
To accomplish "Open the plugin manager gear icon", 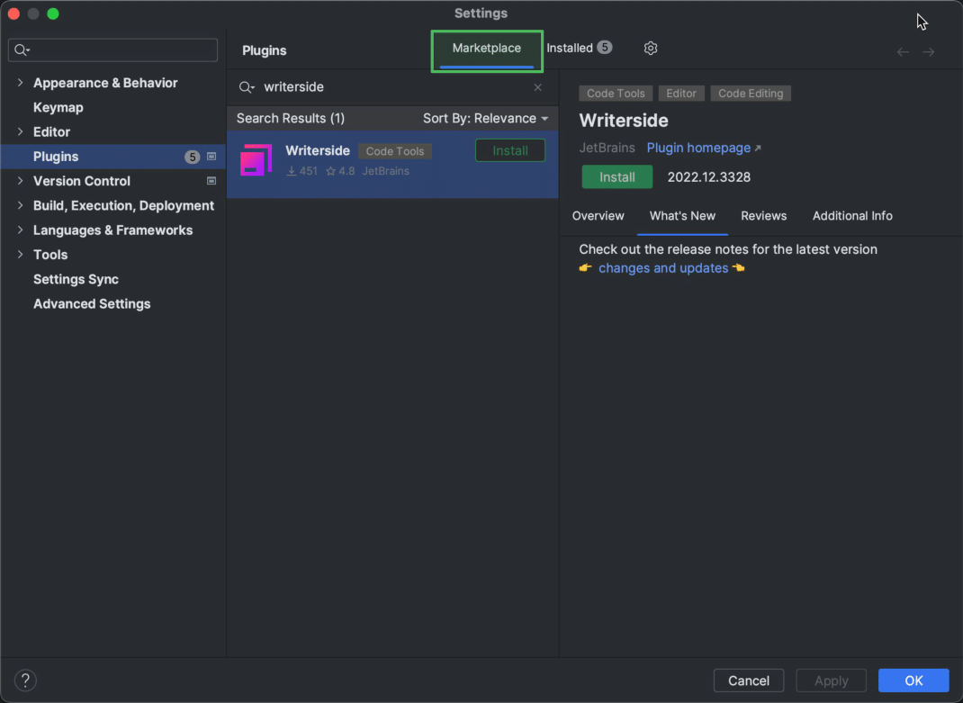I will [x=651, y=48].
